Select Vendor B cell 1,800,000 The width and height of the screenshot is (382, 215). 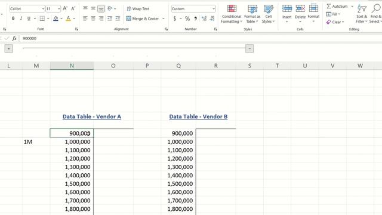[178, 209]
